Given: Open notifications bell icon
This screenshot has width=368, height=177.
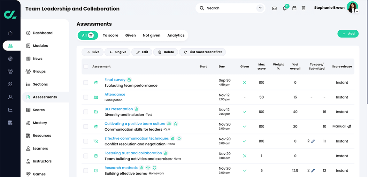Looking at the screenshot, I should [284, 8].
